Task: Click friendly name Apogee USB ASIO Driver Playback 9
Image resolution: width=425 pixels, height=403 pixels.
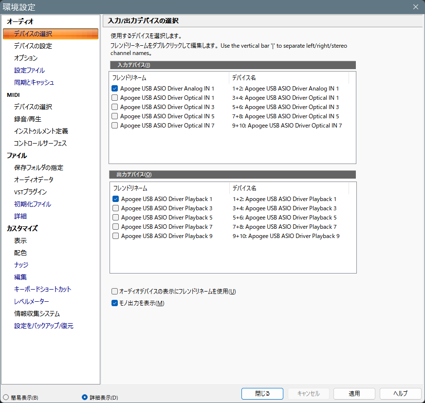Action: tap(166, 236)
